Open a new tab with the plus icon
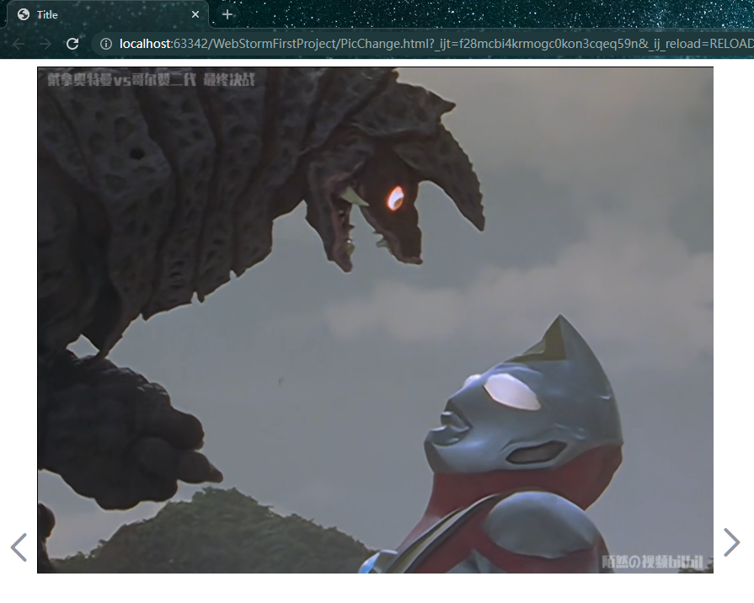 (227, 14)
